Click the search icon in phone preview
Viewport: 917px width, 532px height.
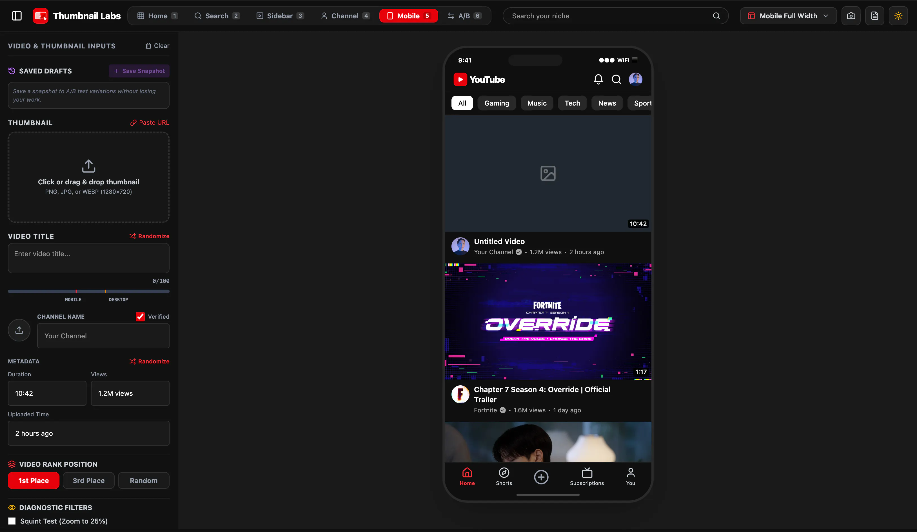(x=616, y=79)
